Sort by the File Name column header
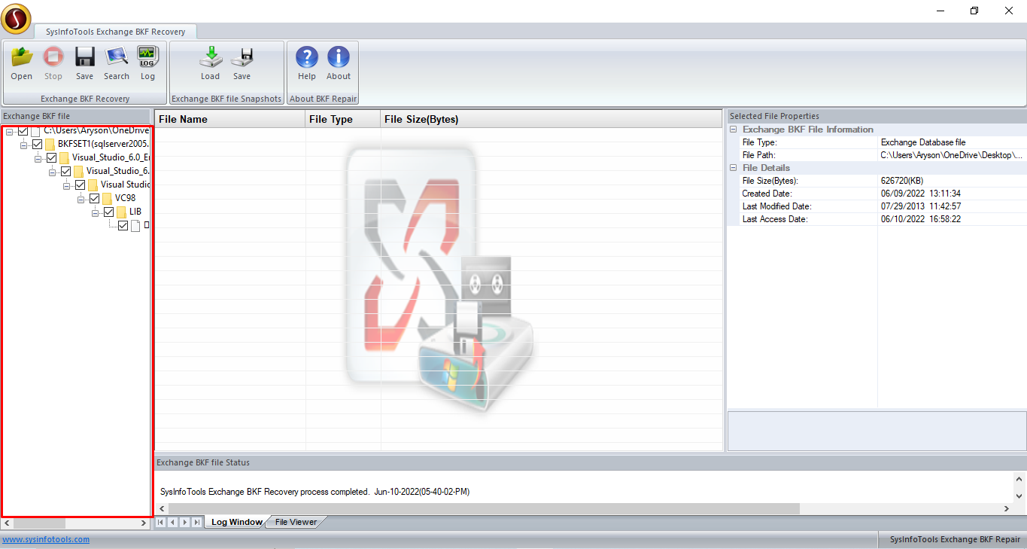Image resolution: width=1027 pixels, height=549 pixels. coord(229,119)
